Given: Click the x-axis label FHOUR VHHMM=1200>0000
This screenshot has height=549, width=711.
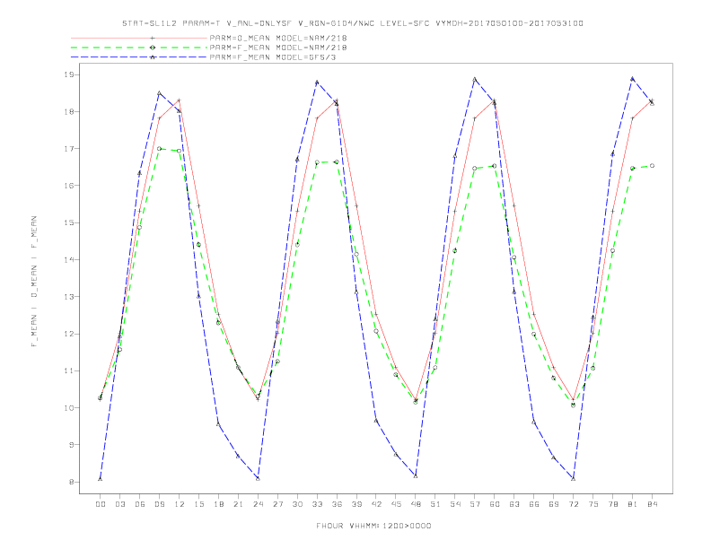Looking at the screenshot, I should coord(373,526).
